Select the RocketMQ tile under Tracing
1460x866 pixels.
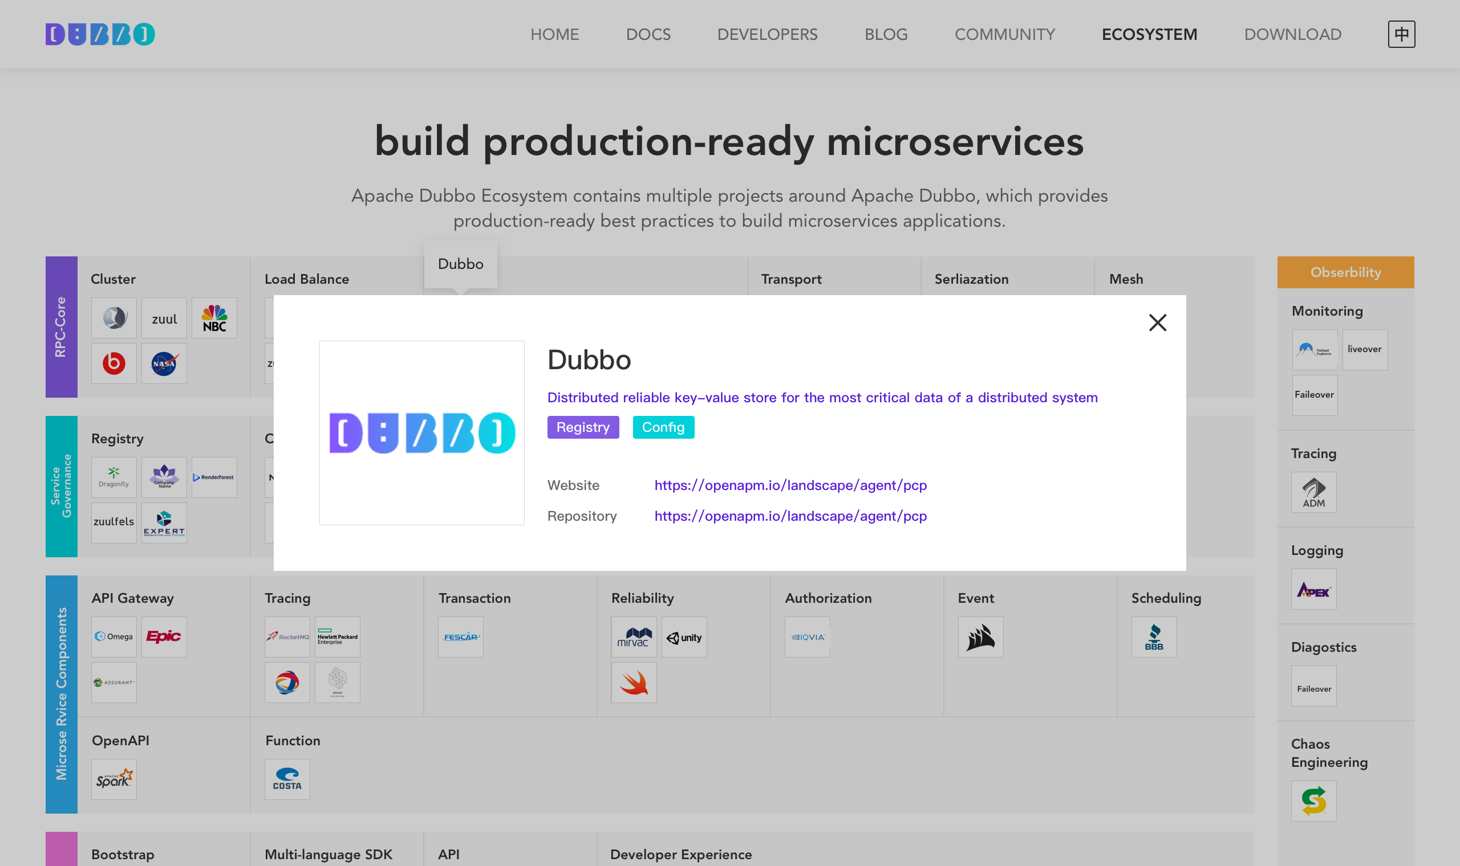point(287,636)
